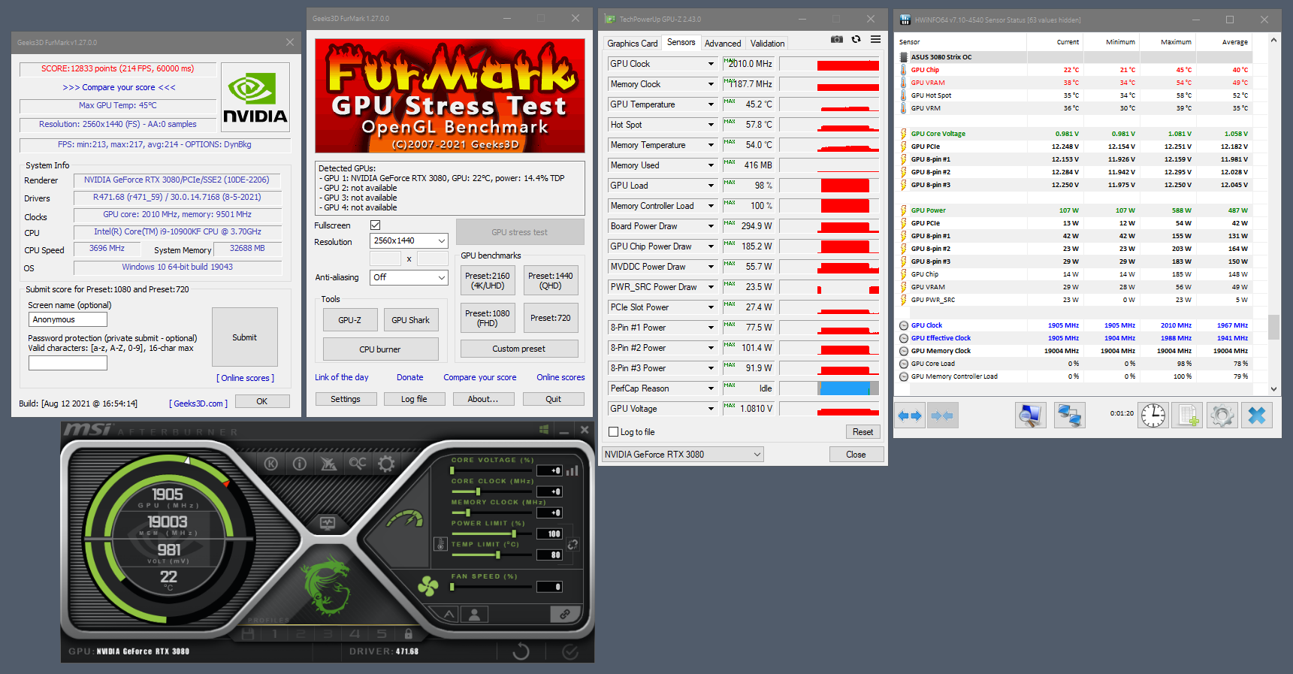Select Afterburner profile slot 5
Viewport: 1293px width, 674px height.
coord(382,634)
